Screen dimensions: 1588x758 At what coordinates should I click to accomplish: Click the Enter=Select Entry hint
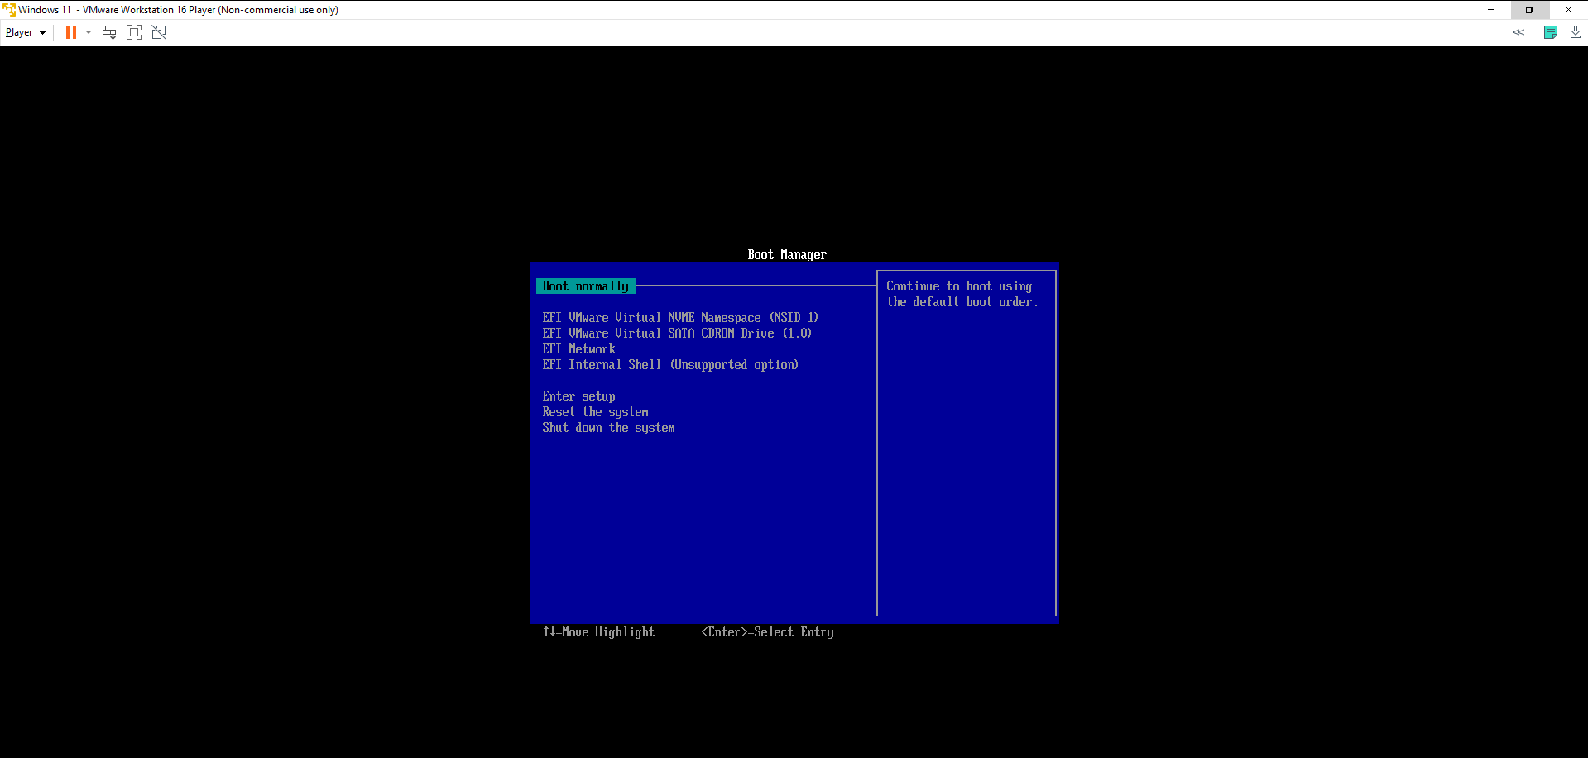click(767, 632)
